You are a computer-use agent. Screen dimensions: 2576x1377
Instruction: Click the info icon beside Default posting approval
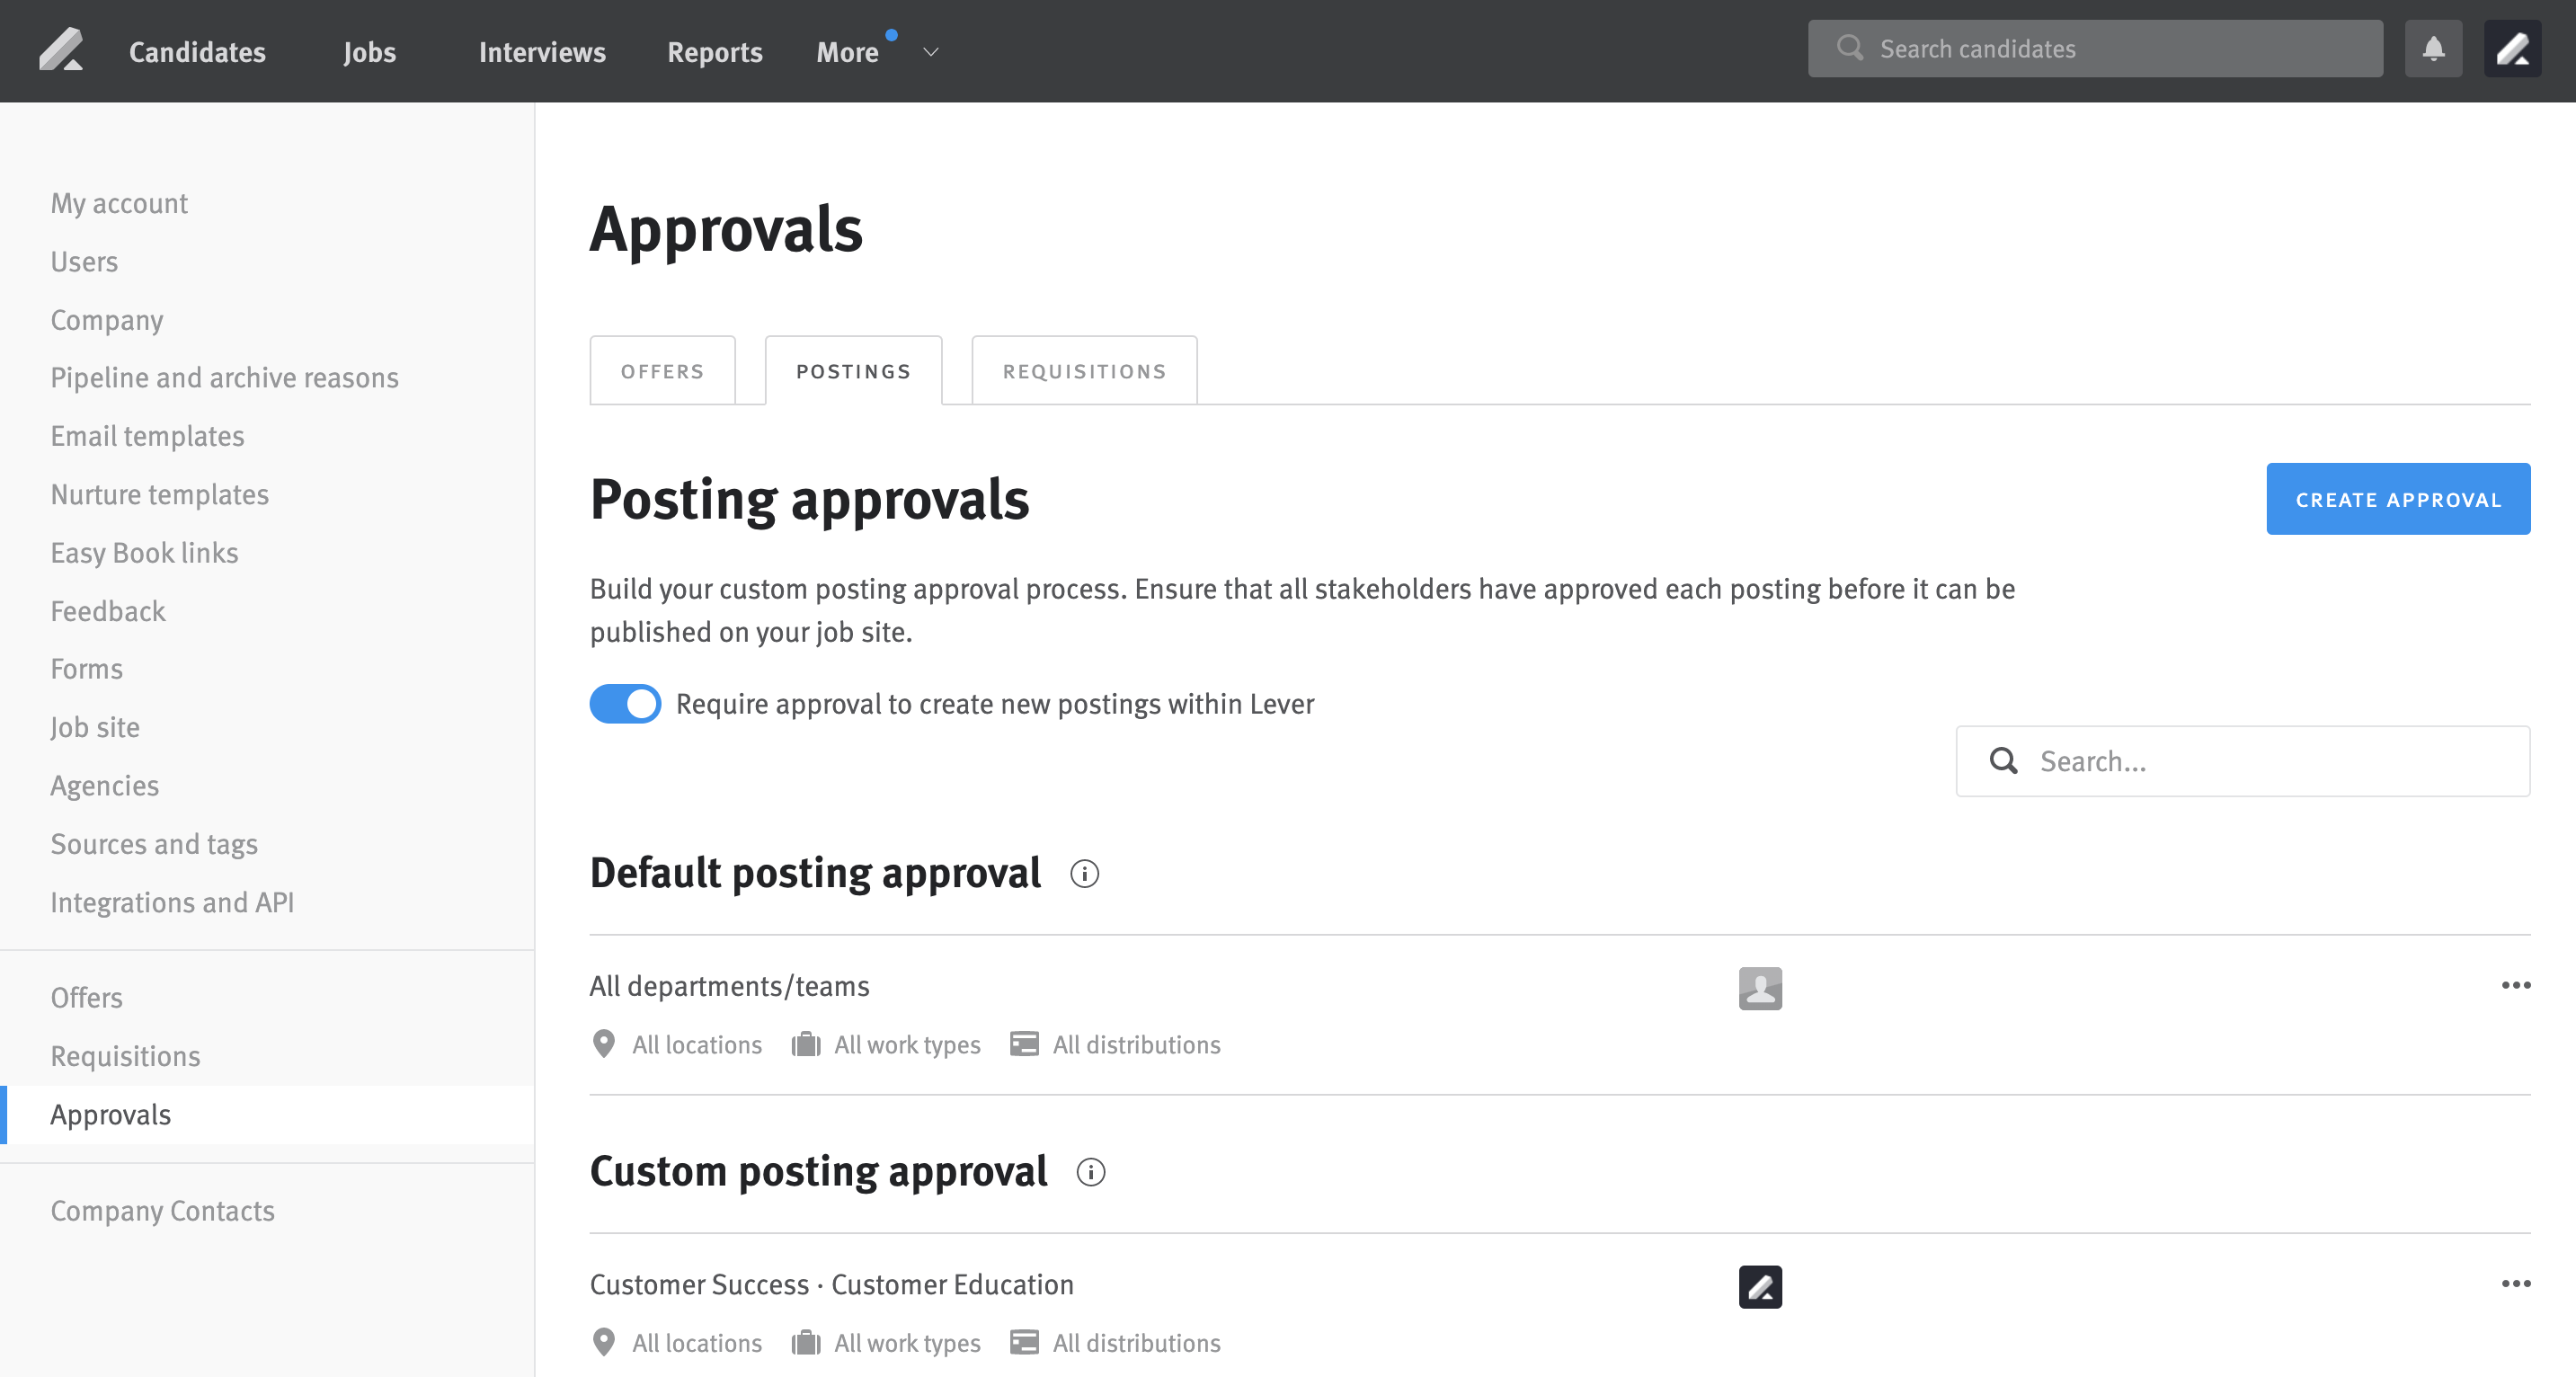click(x=1085, y=874)
